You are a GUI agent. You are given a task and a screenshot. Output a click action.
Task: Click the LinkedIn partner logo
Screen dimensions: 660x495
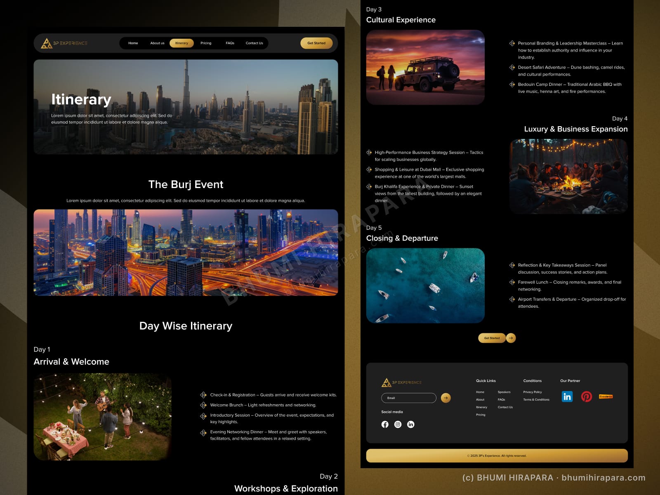click(x=567, y=396)
